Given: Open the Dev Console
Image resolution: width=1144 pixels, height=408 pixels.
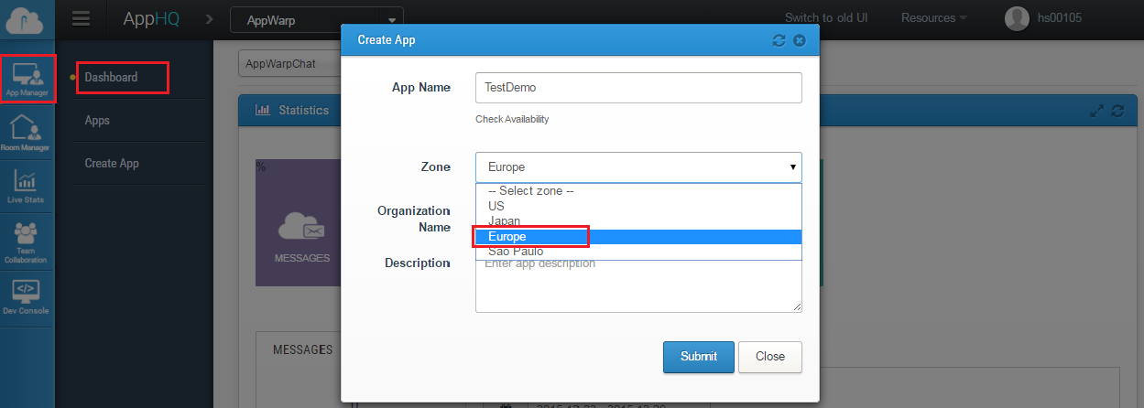Looking at the screenshot, I should point(26,297).
